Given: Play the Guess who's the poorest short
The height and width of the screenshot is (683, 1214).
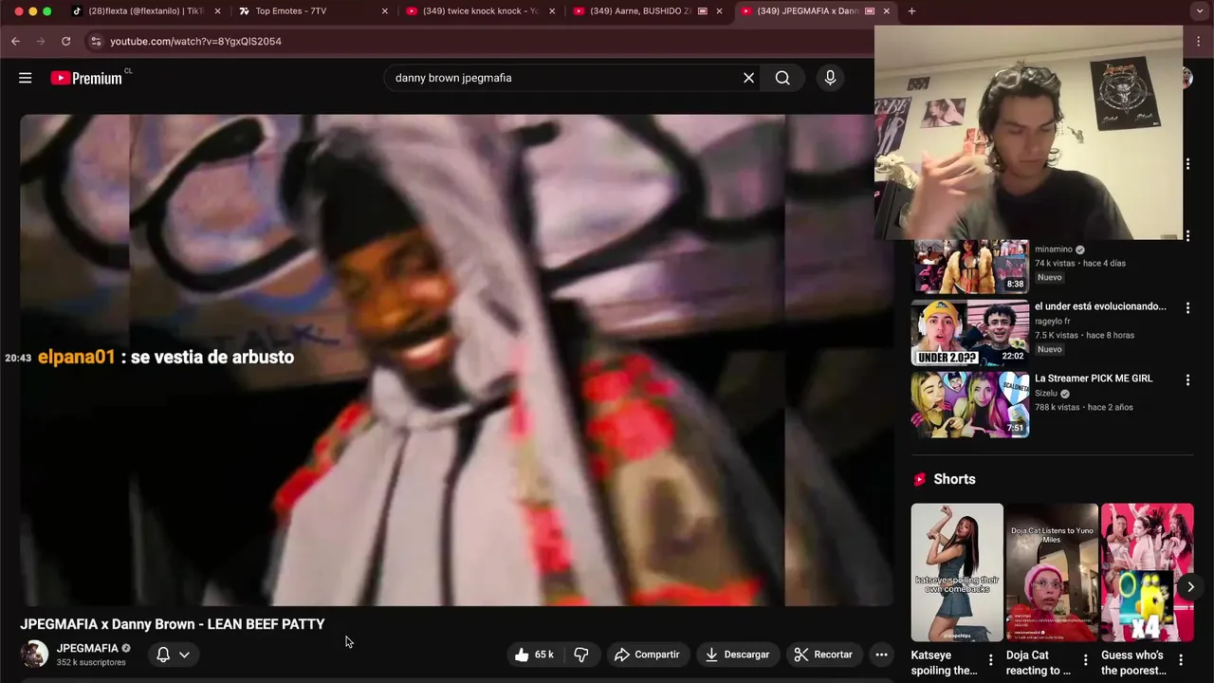Looking at the screenshot, I should point(1147,572).
